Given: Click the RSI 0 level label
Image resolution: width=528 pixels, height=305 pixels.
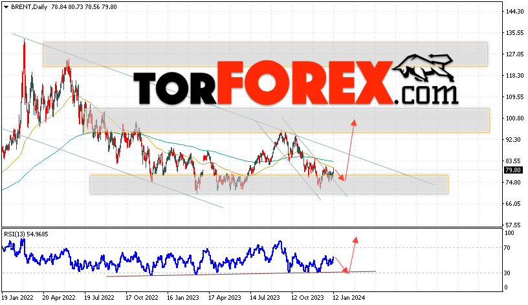Looking at the screenshot, I should (505, 288).
